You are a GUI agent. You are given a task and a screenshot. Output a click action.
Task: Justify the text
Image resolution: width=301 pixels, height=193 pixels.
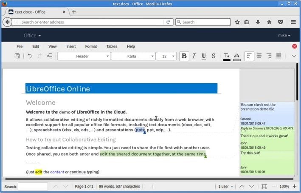click(x=279, y=56)
